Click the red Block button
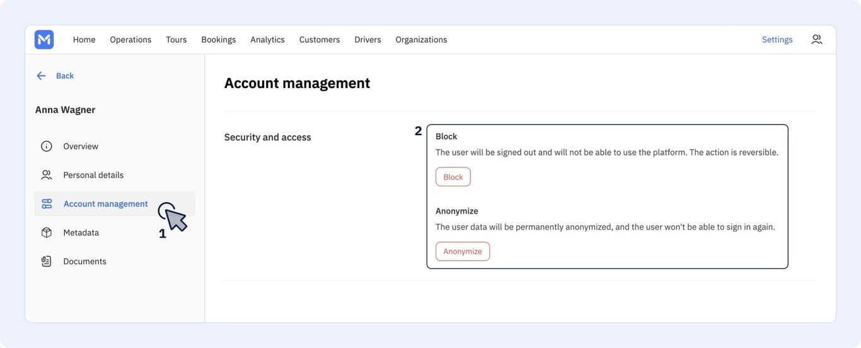The height and width of the screenshot is (348, 861). 453,177
